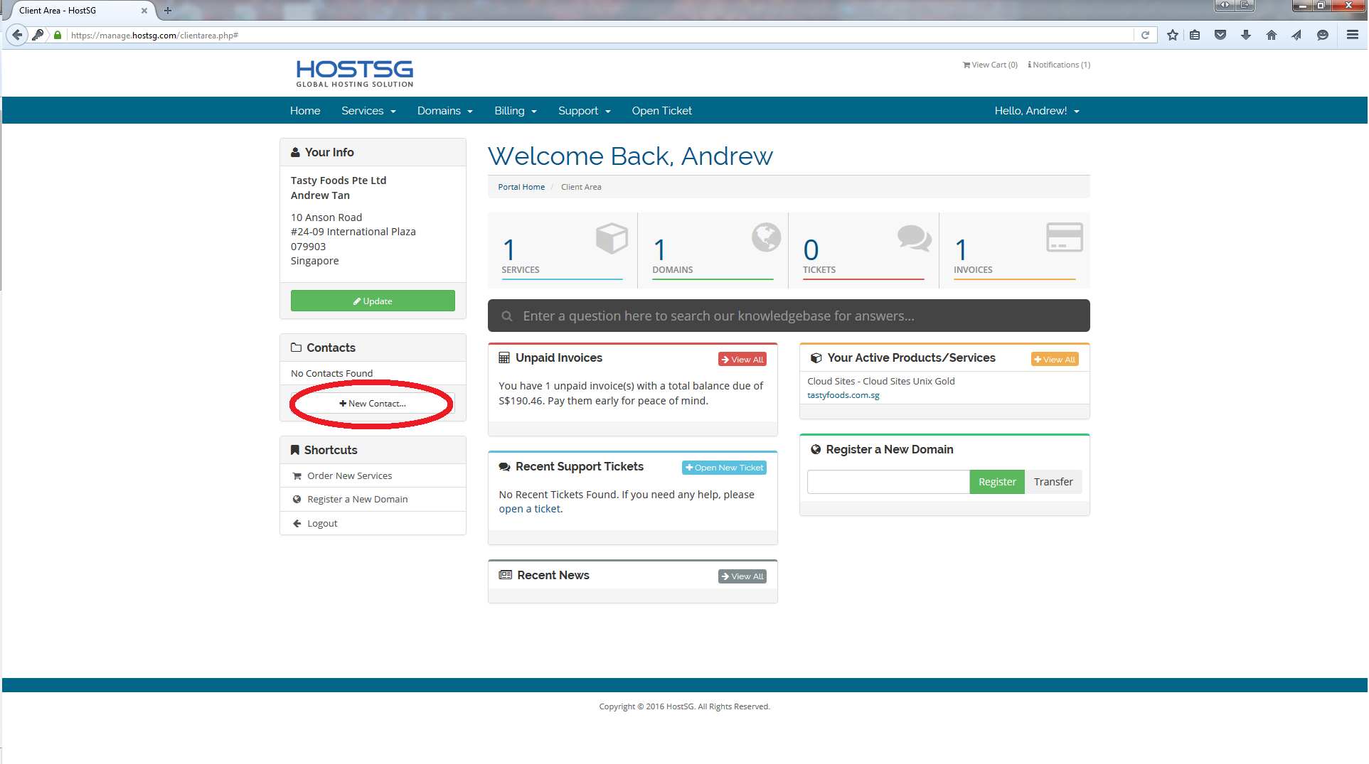1369x764 pixels.
Task: Click the Transfer domain button
Action: [x=1053, y=482]
